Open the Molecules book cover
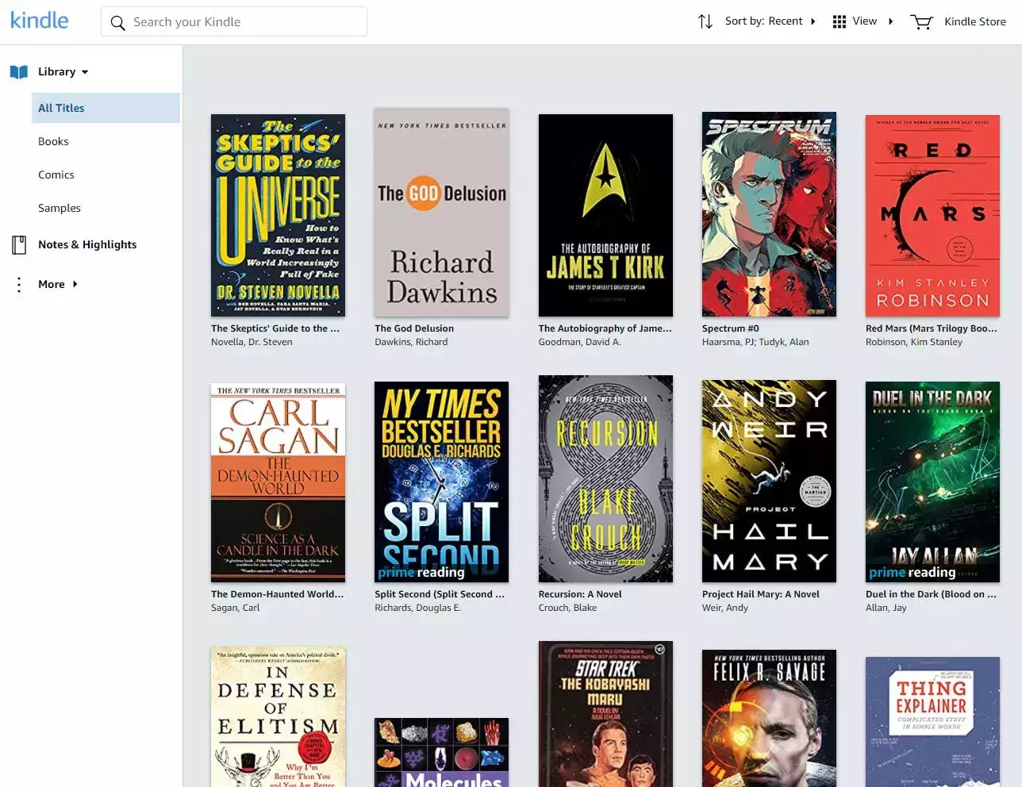This screenshot has width=1022, height=787. tap(442, 752)
